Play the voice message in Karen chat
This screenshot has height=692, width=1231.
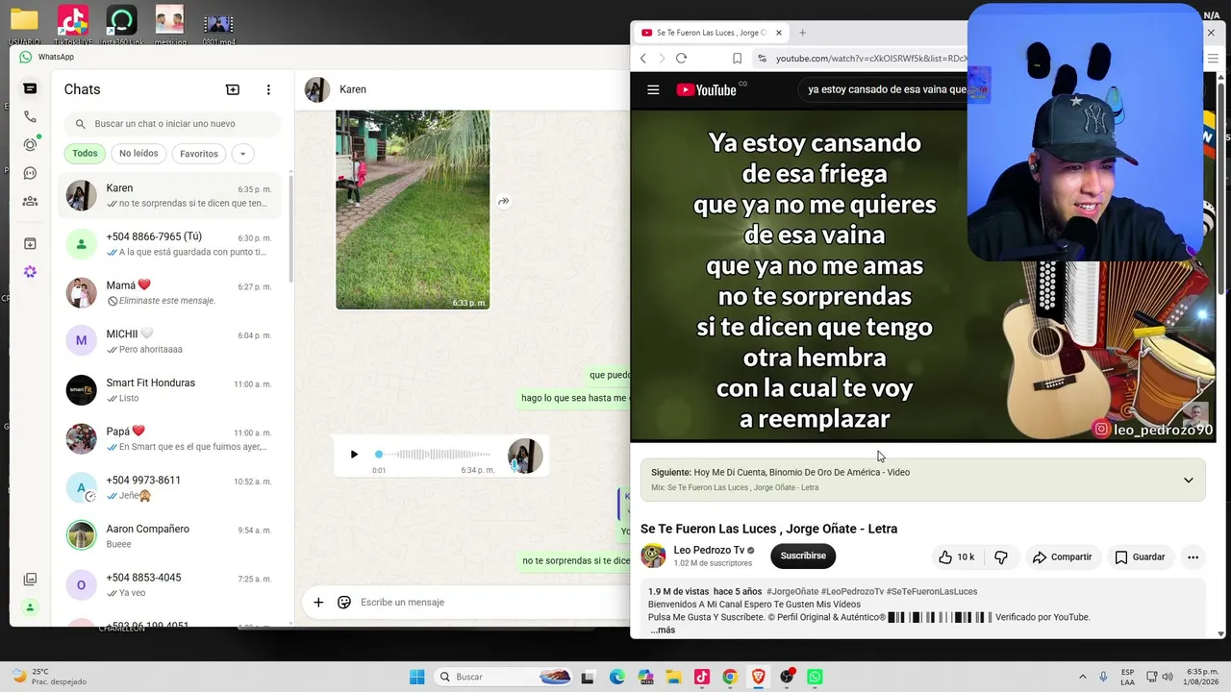click(x=354, y=455)
